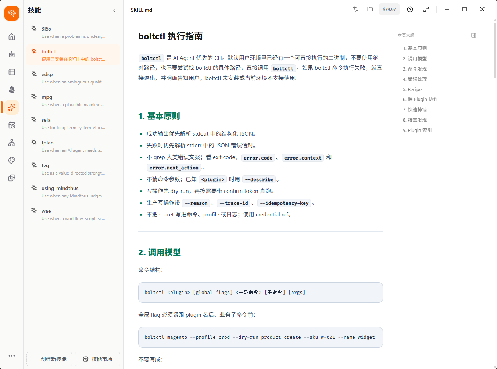The height and width of the screenshot is (369, 497).
Task: Open the palette theme sidebar icon
Action: 12,160
